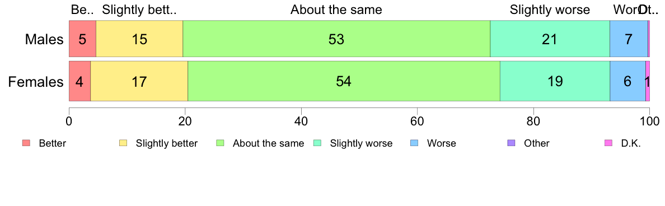The image size is (665, 206).
Task: Click the red Better legend swatch
Action: click(x=26, y=143)
